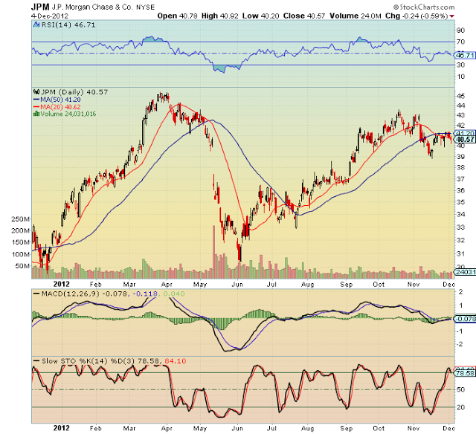Click the Apr month label under the stochastic panel

tap(167, 428)
